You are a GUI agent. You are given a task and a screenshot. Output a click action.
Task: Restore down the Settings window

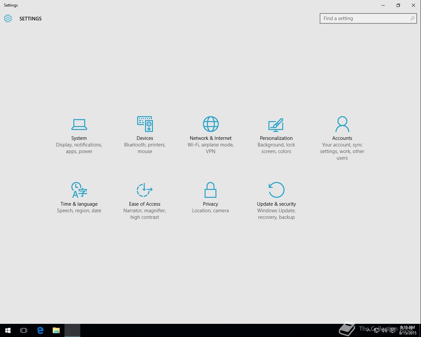coord(398,5)
